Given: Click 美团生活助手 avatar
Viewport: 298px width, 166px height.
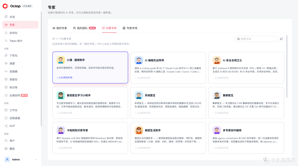Looking at the screenshot, I should pyautogui.click(x=139, y=130).
